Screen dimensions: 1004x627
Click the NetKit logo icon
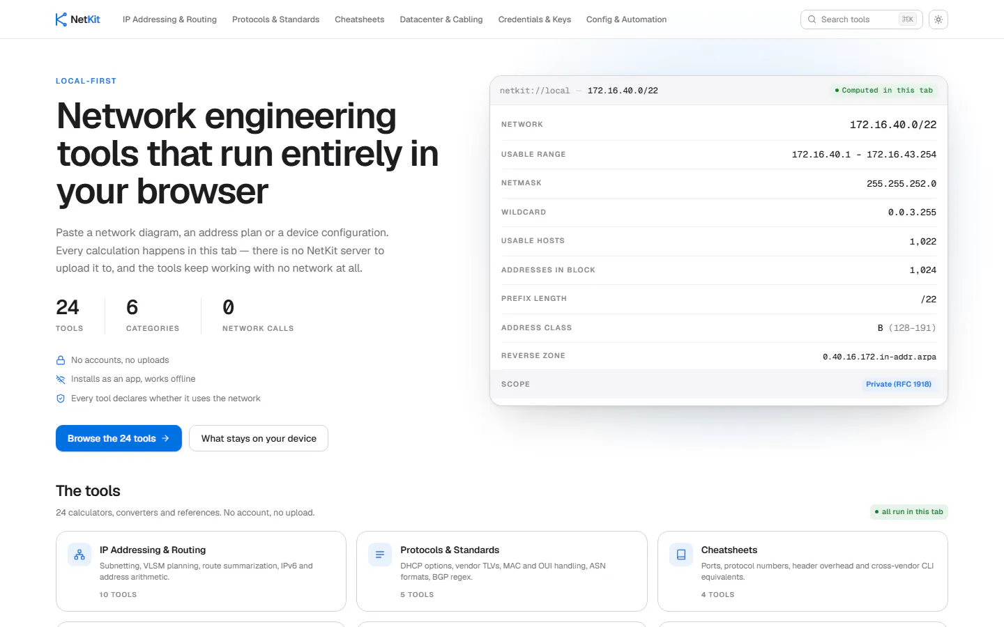pos(61,20)
